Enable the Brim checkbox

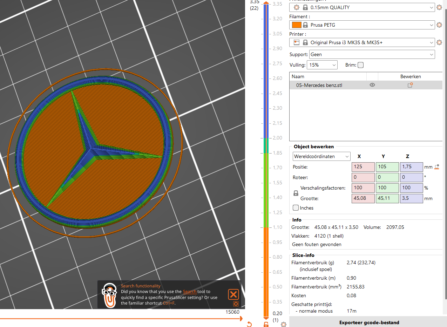(x=361, y=65)
